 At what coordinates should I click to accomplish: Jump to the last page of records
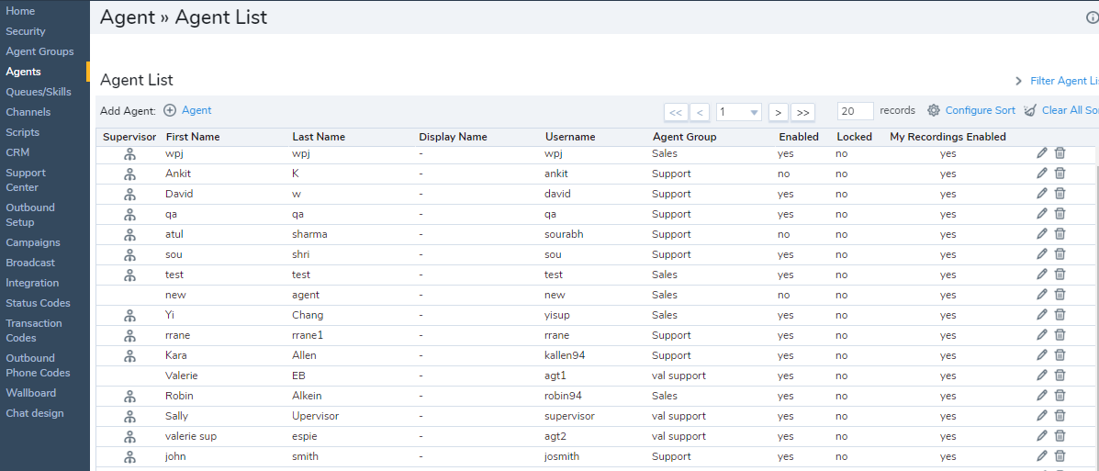[802, 112]
